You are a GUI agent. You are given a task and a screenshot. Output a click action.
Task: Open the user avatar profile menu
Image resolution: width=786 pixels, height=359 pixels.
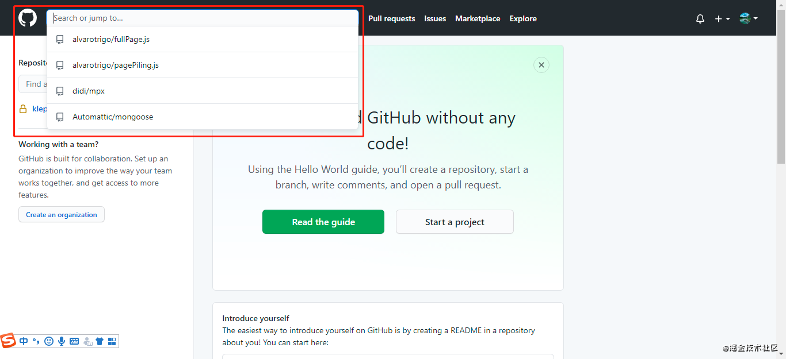pos(749,18)
